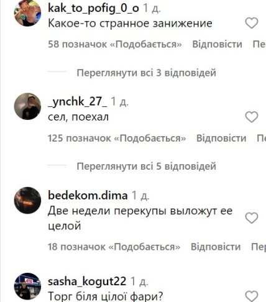Tap heart on bedekom.dima's comment
The width and height of the screenshot is (266, 302).
click(252, 218)
